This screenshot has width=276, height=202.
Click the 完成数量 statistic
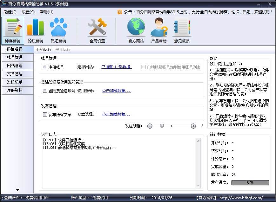(222, 167)
